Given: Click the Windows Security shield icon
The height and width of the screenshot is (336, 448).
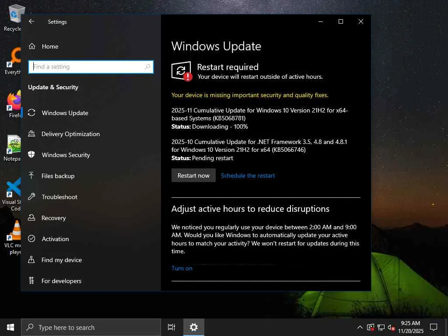Looking at the screenshot, I should [x=31, y=154].
